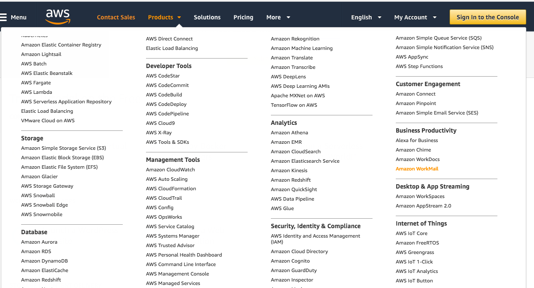This screenshot has width=534, height=288.
Task: Go to AWS Systems Manager
Action: tap(173, 236)
